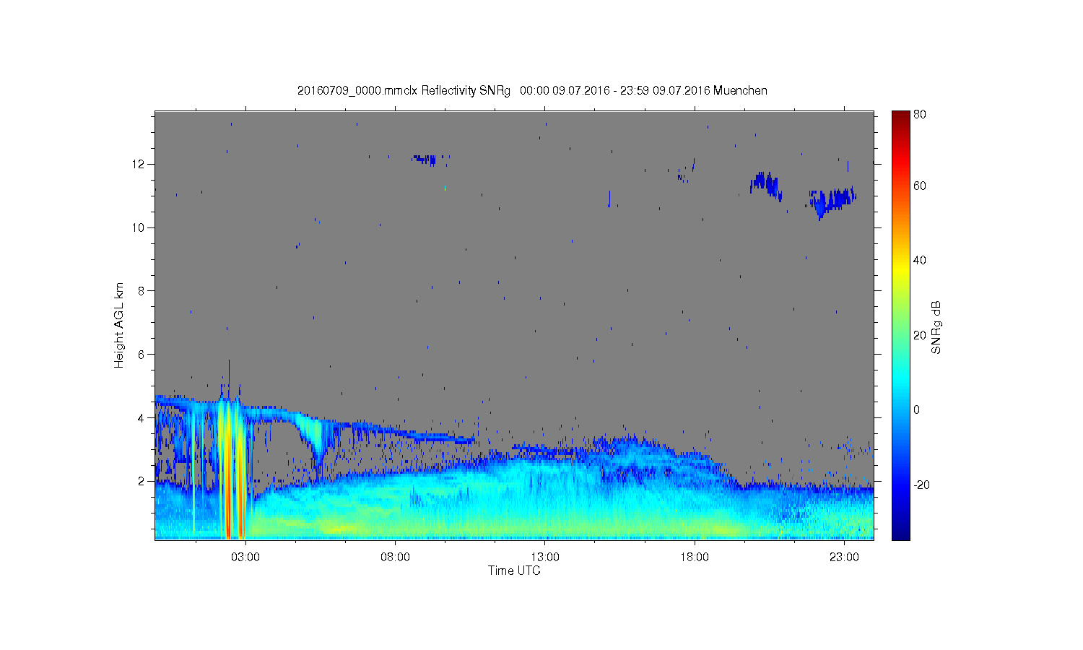Click the colorbar value -20
This screenshot has height=650, width=1083.
[x=921, y=485]
